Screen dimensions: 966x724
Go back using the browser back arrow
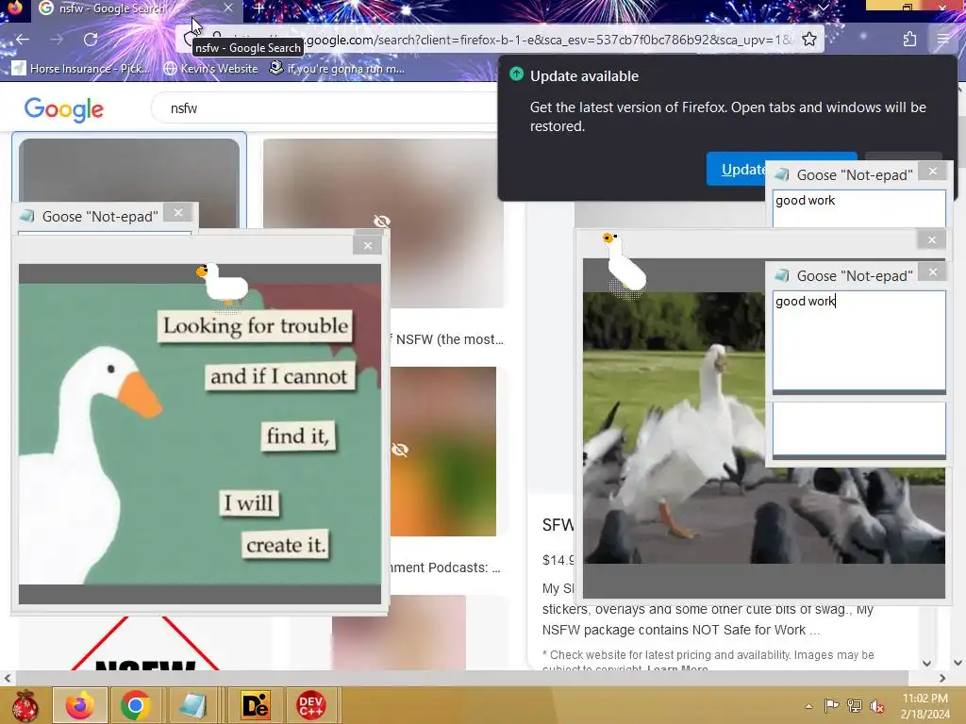(23, 40)
